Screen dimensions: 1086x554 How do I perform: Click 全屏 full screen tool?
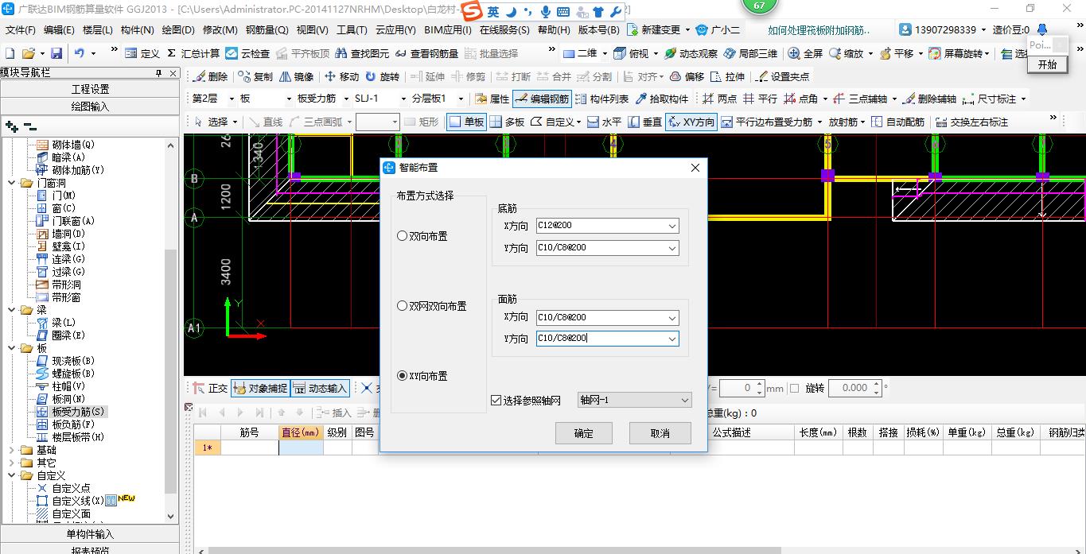[805, 53]
